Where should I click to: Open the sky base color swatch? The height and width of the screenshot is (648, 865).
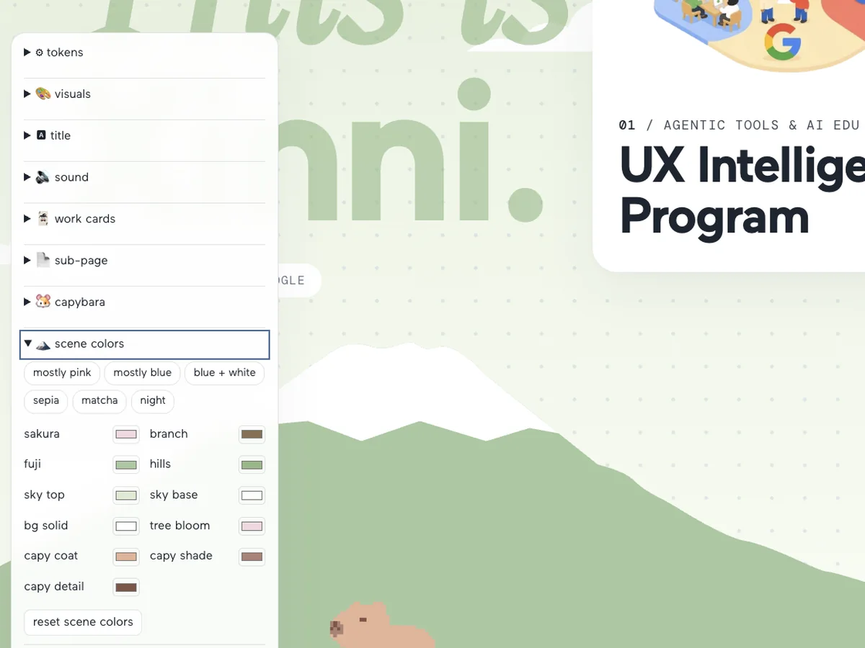(252, 495)
